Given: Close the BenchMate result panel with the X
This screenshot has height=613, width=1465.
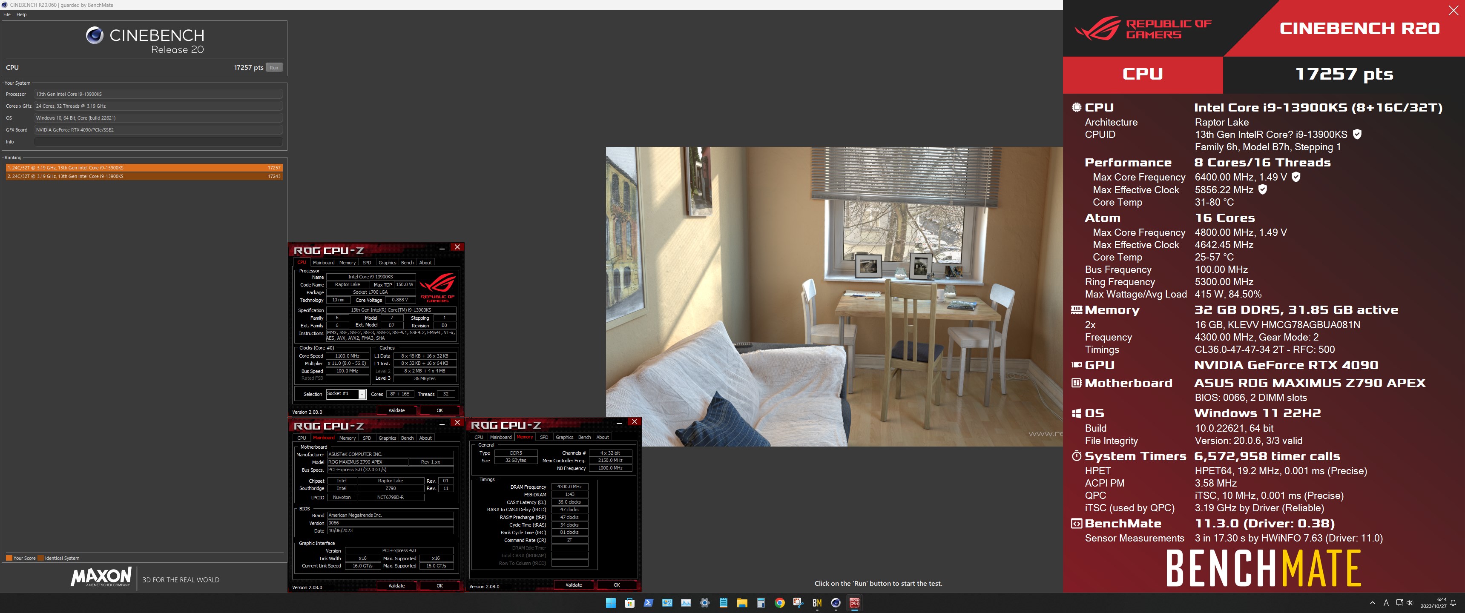Looking at the screenshot, I should [x=1453, y=10].
